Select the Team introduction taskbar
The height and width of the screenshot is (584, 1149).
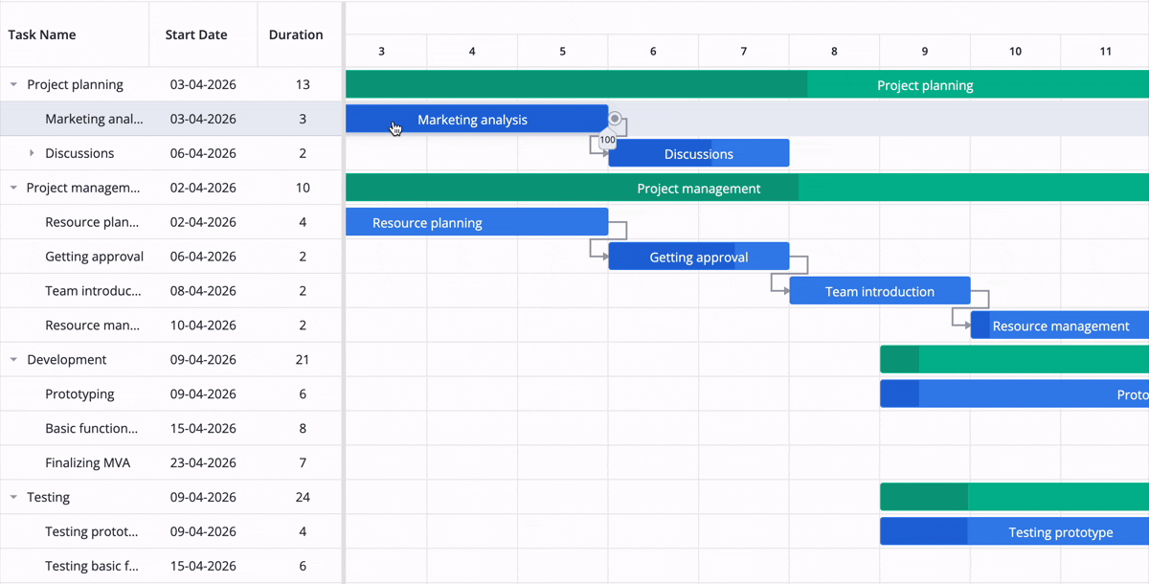tap(879, 290)
